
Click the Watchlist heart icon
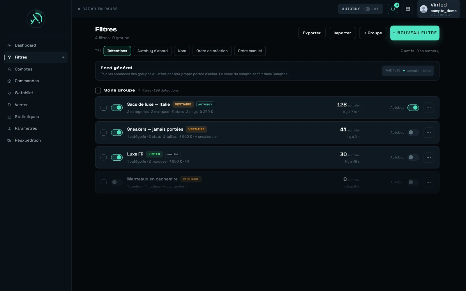(9, 93)
